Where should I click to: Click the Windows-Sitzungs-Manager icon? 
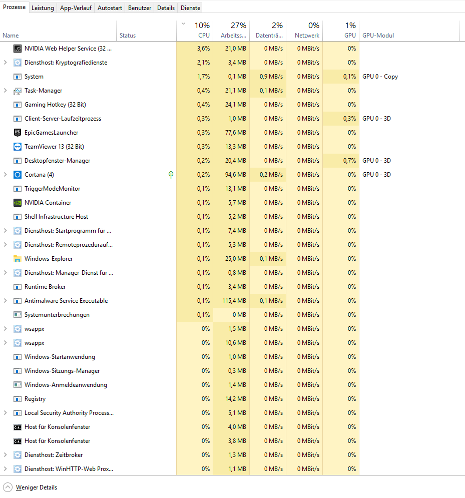click(18, 371)
